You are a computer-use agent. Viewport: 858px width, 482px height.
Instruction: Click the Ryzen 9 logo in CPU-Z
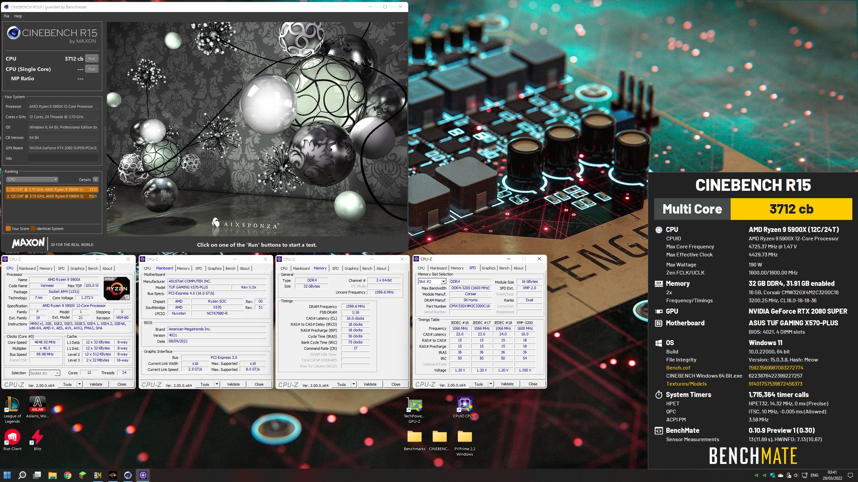117,288
